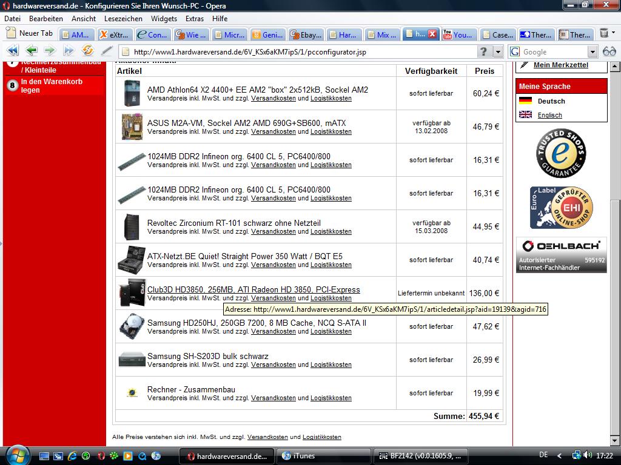Launch Internet Explorer from quick launch

[72, 456]
